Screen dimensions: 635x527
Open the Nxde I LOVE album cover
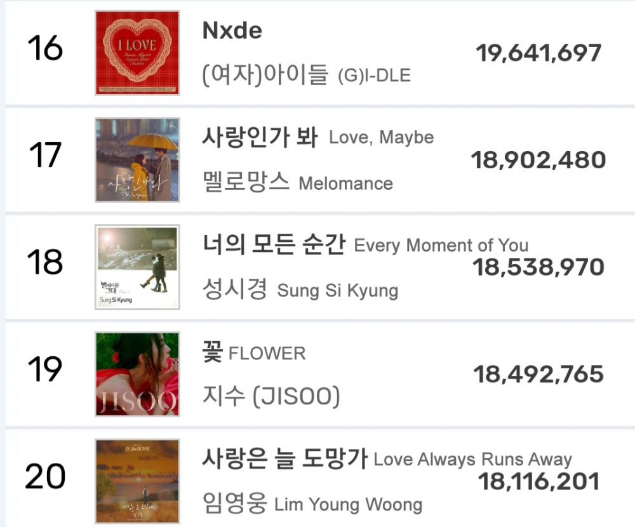click(x=137, y=53)
